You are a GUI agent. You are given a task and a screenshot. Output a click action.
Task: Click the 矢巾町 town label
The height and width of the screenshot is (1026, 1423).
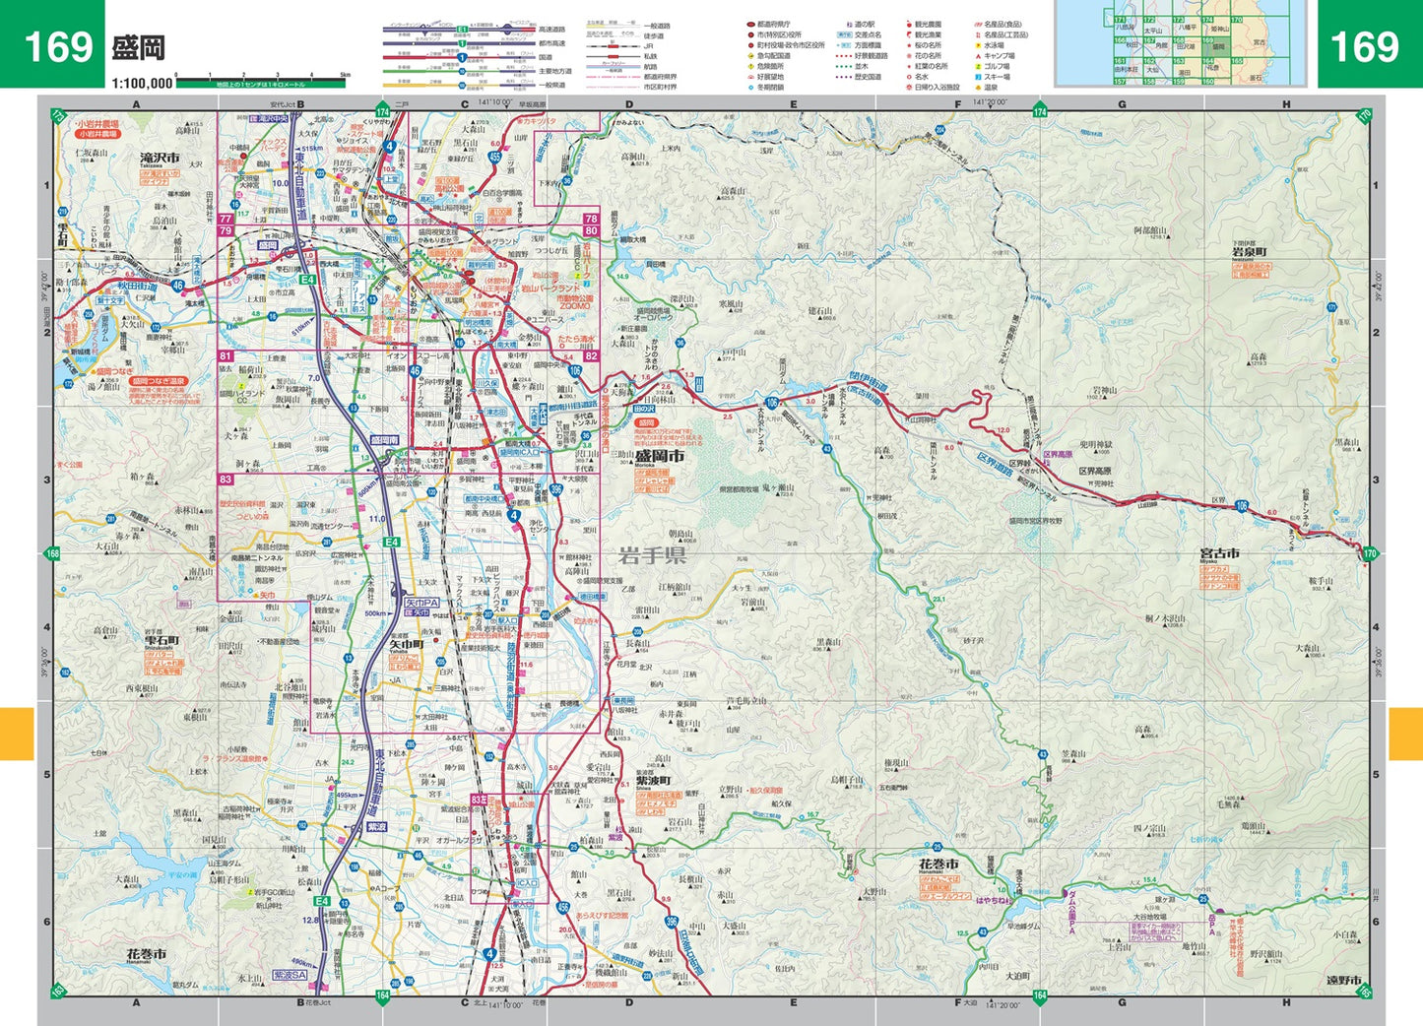coord(407,643)
